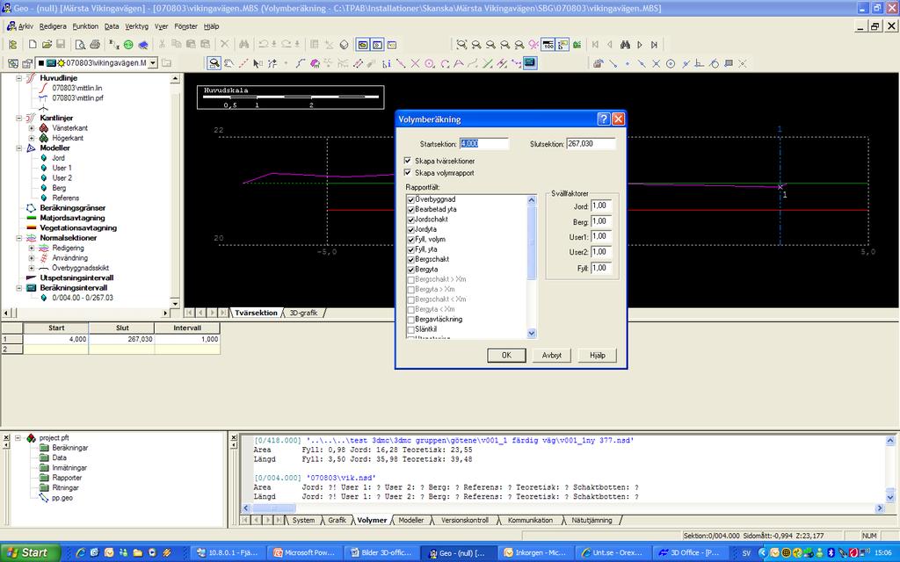900x562 pixels.
Task: Uncheck Överbyggnad in Rapportfält list
Action: click(411, 199)
